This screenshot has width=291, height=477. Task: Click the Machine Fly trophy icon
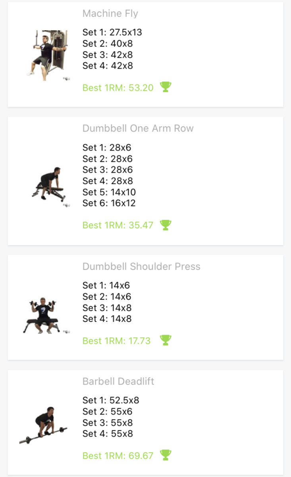tap(166, 87)
